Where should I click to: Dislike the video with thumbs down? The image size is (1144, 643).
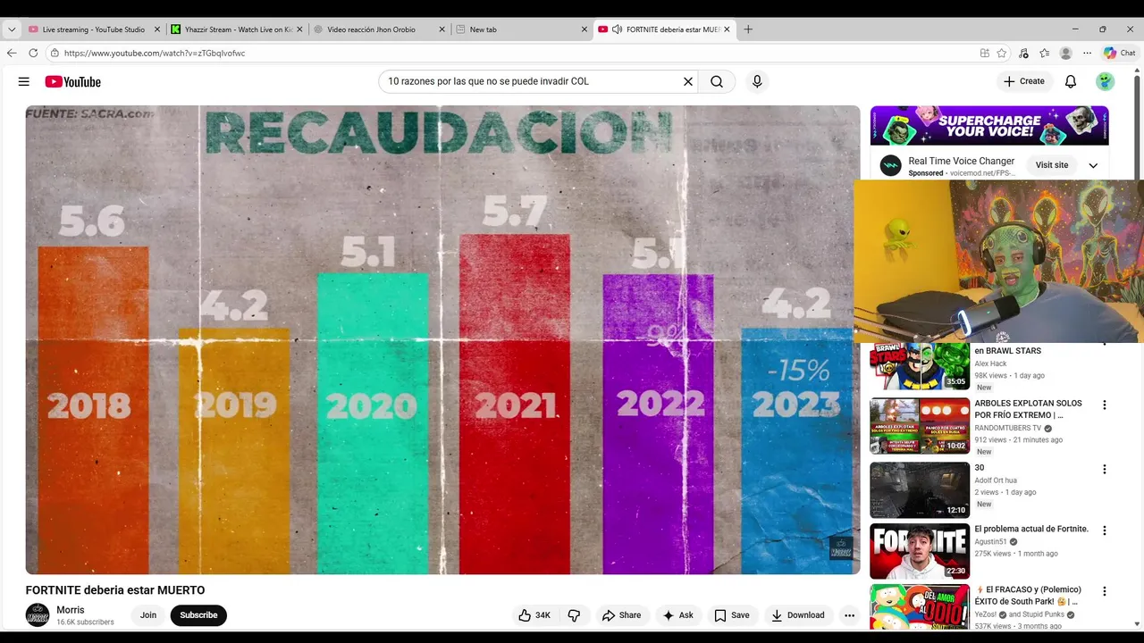point(575,615)
